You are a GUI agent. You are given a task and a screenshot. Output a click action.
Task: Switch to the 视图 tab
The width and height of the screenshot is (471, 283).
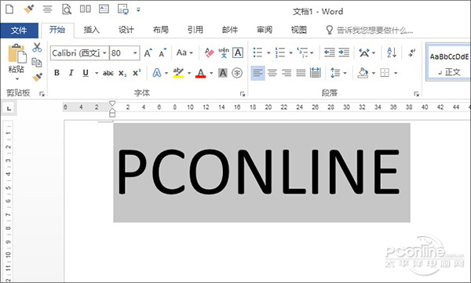coord(298,30)
